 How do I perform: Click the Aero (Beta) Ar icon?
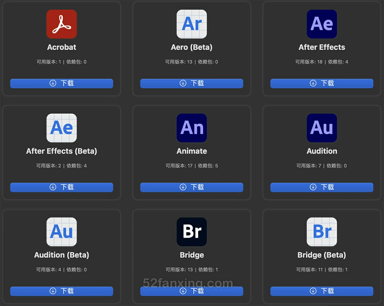click(192, 24)
